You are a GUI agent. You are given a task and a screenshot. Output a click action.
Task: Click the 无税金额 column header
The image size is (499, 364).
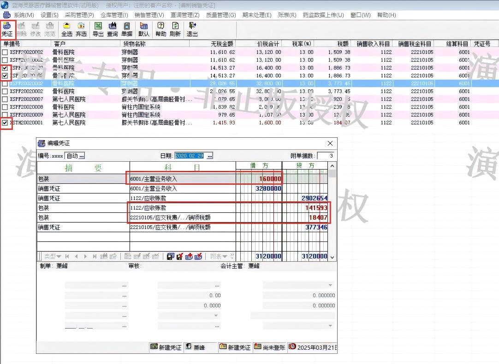222,44
